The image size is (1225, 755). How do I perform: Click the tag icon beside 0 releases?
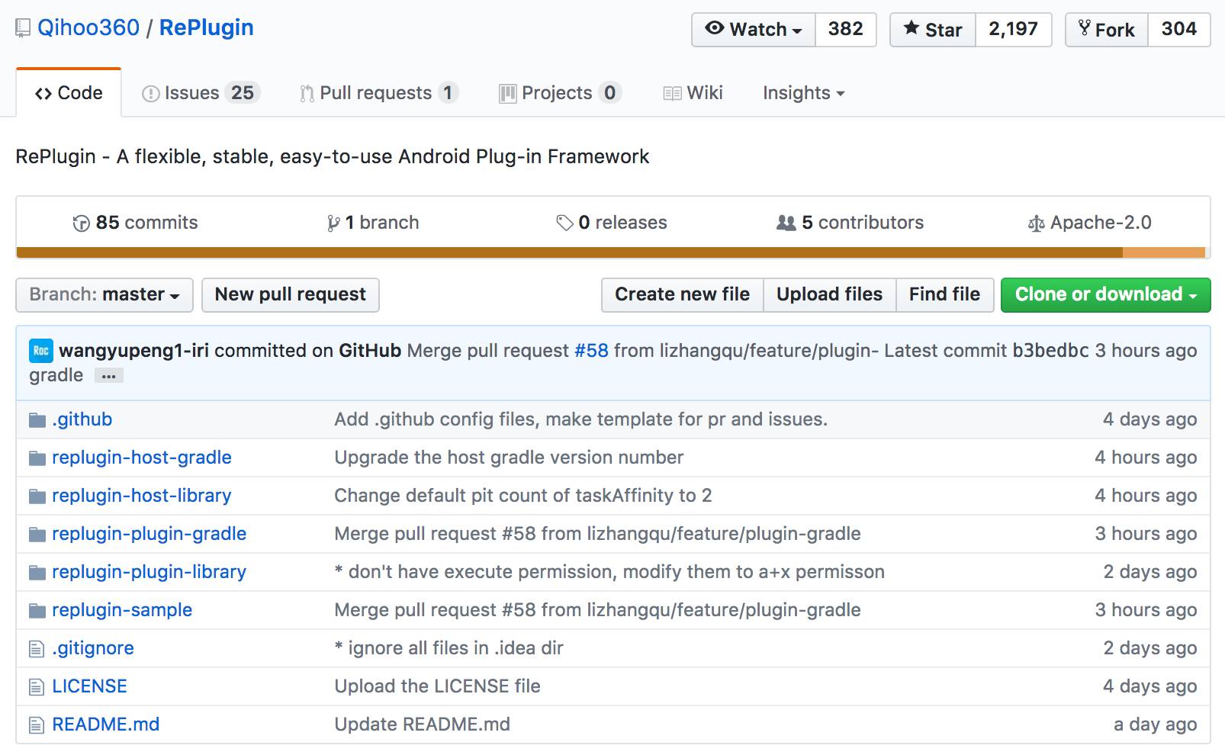tap(564, 223)
